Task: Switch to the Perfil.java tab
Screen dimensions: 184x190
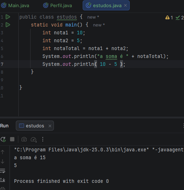Action: pos(57,6)
